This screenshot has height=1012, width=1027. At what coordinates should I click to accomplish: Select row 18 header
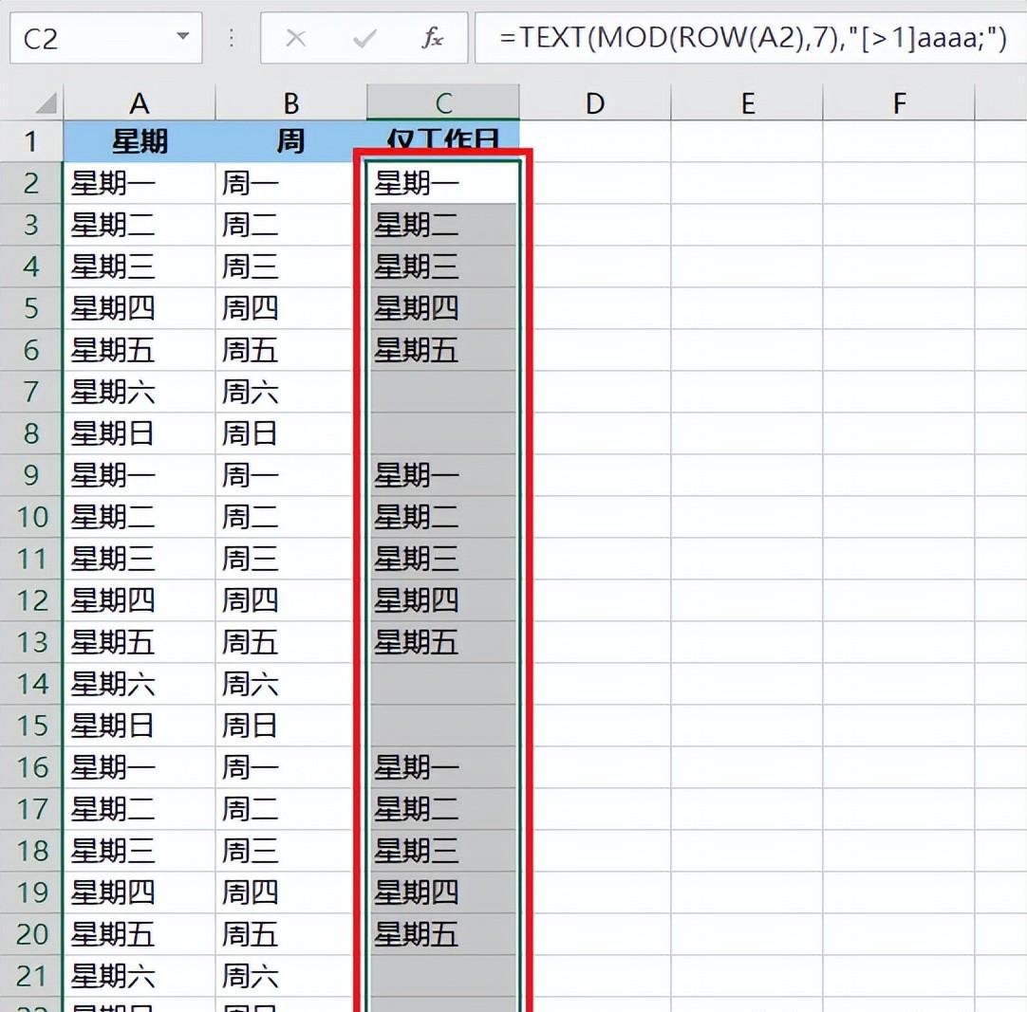30,851
